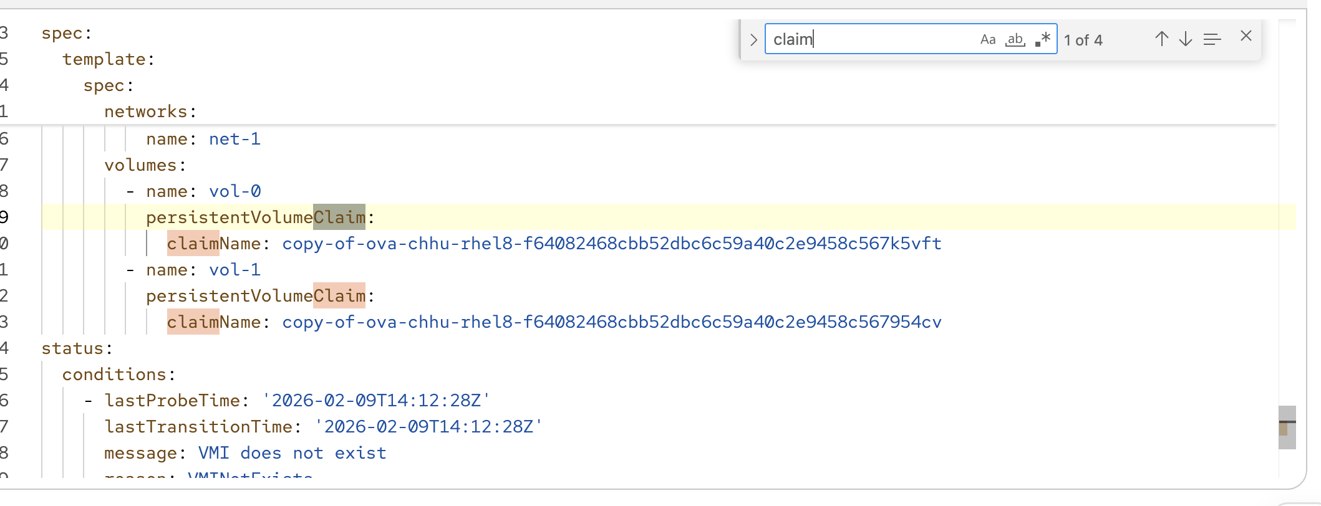1321x506 pixels.
Task: Close the find widget
Action: pyautogui.click(x=1246, y=37)
